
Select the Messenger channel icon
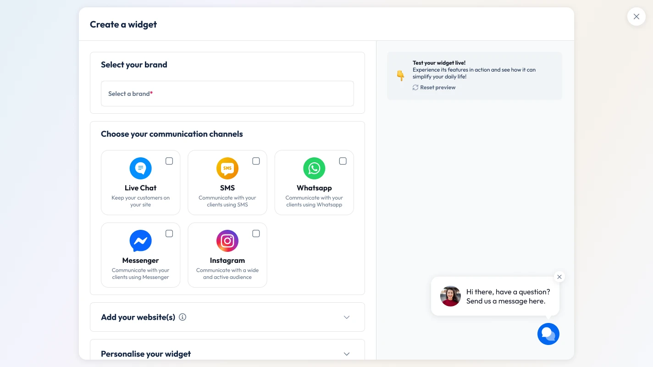click(x=140, y=240)
